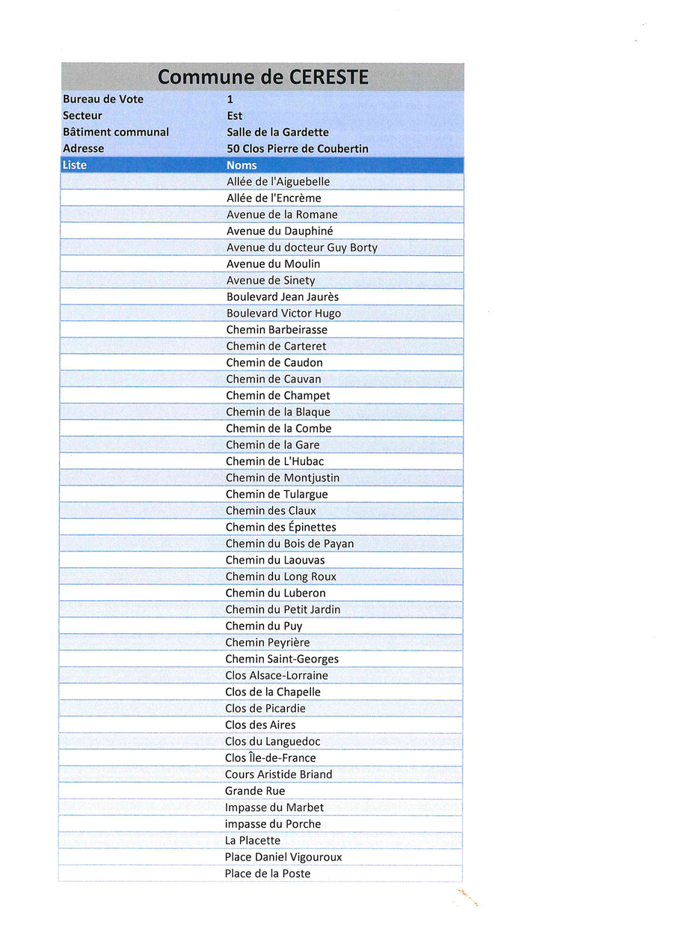Click the address "50 Clos Pierre de Coubertin"
Viewport: 673px width, 952px height.
point(297,149)
